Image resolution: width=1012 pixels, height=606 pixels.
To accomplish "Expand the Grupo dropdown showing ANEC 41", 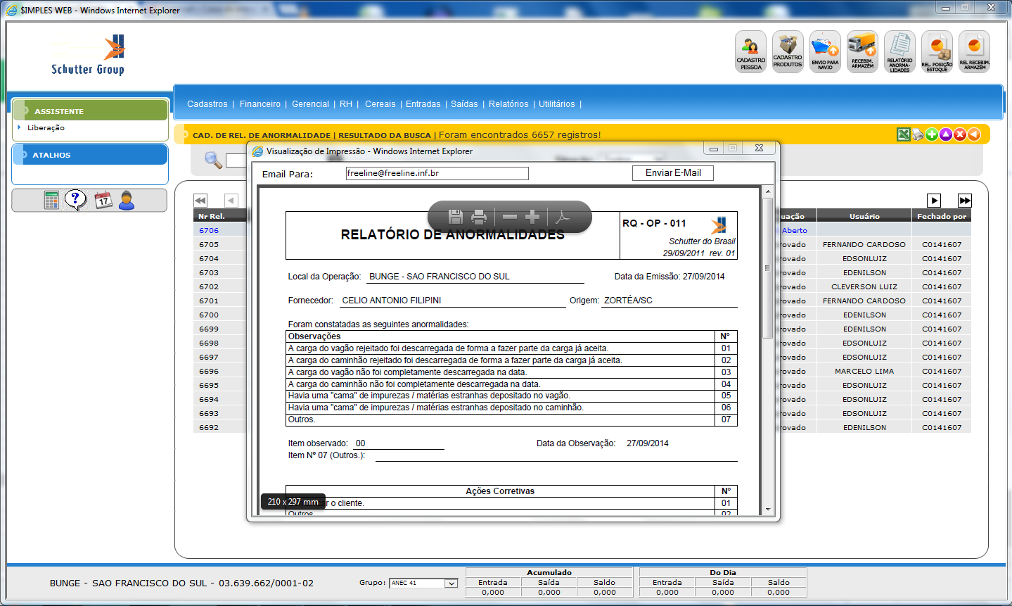I will 451,583.
